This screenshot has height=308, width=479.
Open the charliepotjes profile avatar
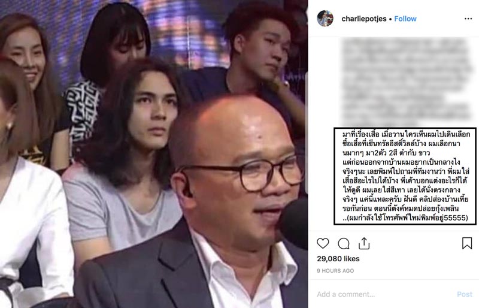pyautogui.click(x=325, y=19)
